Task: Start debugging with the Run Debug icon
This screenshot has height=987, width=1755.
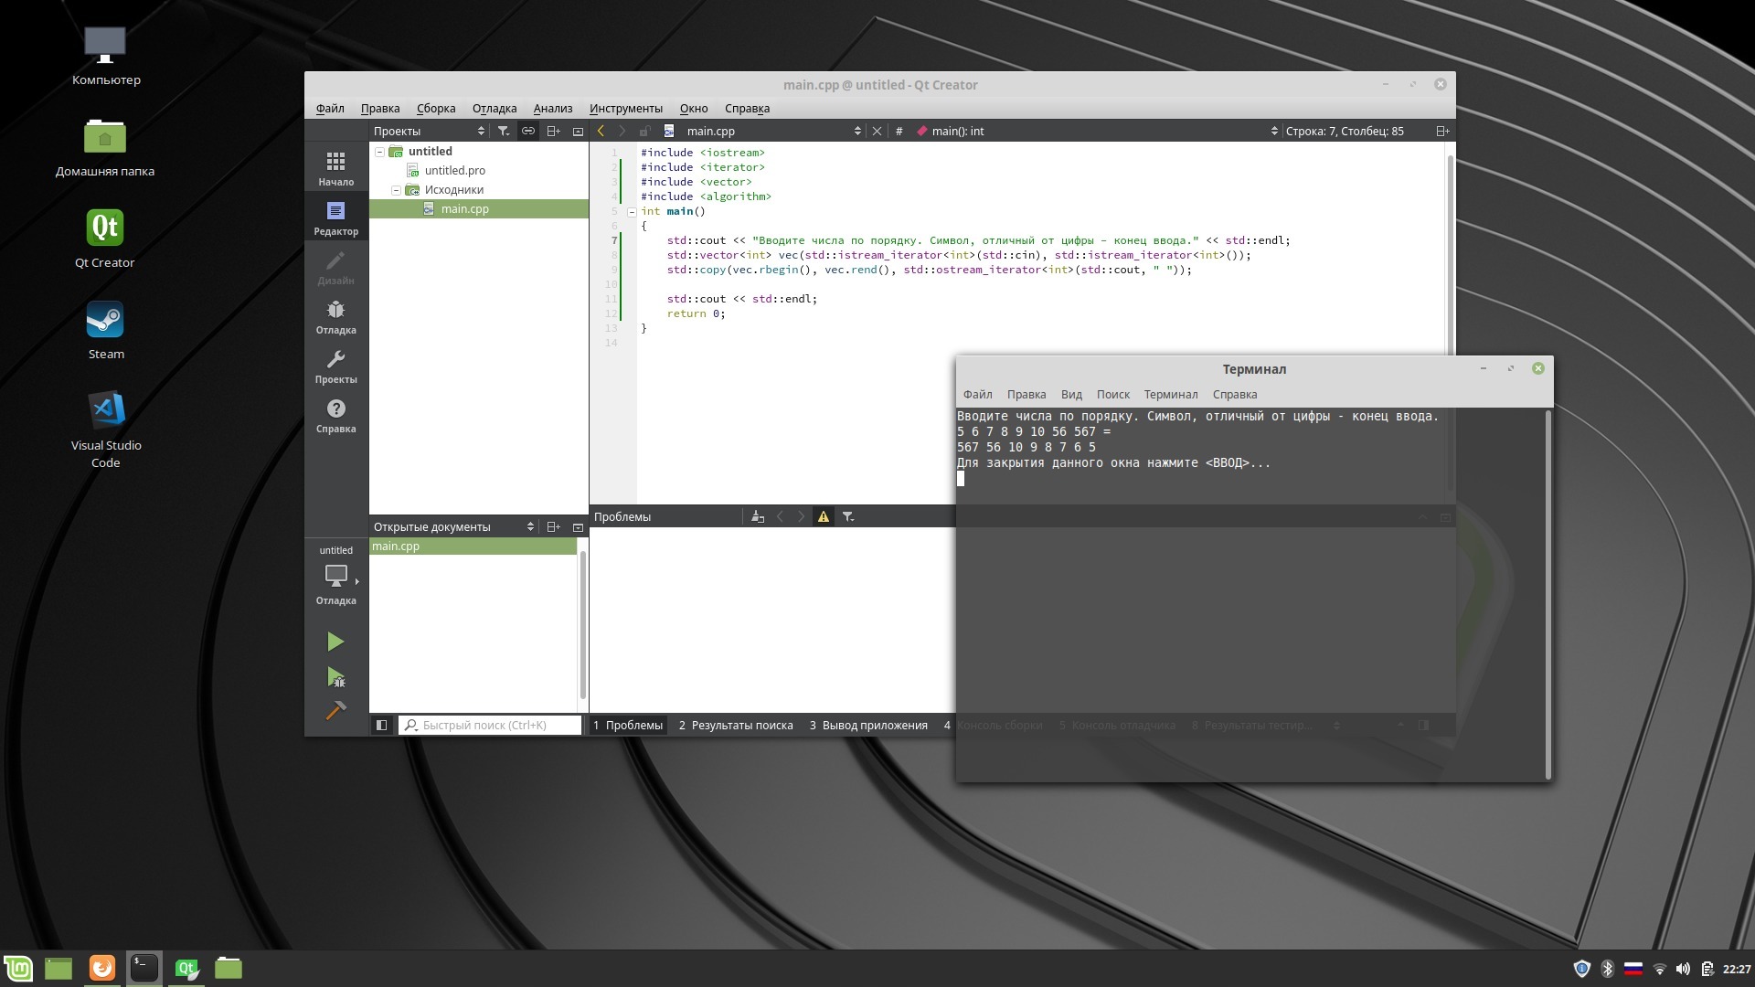Action: click(335, 677)
